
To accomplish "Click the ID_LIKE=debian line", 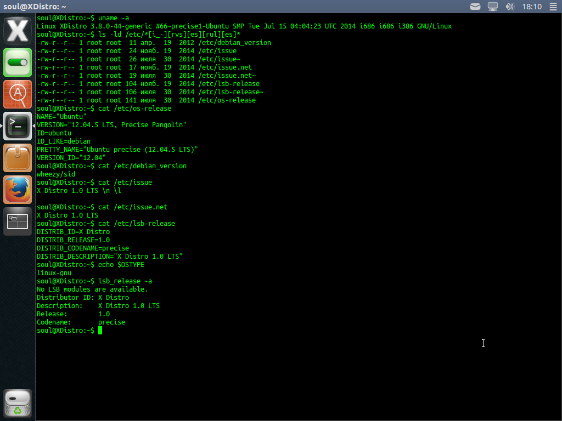I will (x=64, y=141).
